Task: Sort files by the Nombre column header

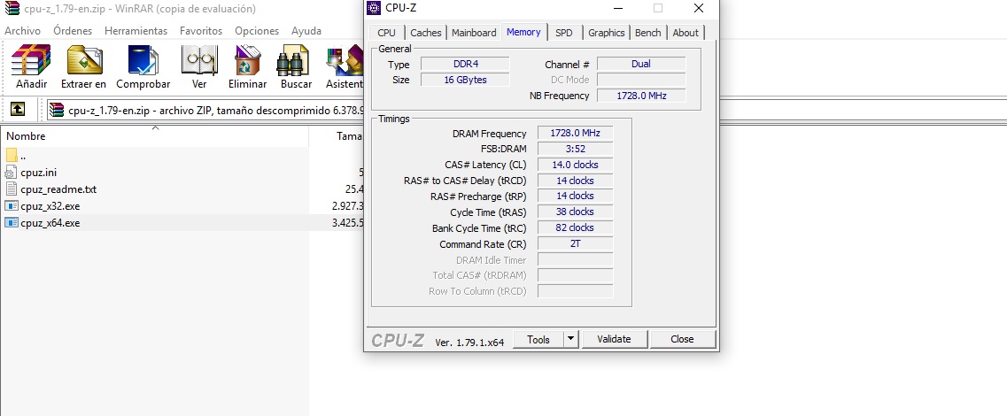Action: click(26, 136)
